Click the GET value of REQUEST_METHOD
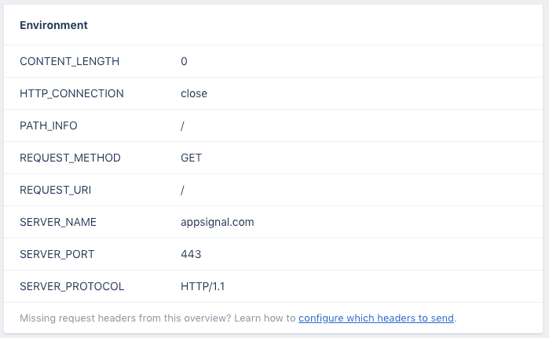 coord(191,158)
